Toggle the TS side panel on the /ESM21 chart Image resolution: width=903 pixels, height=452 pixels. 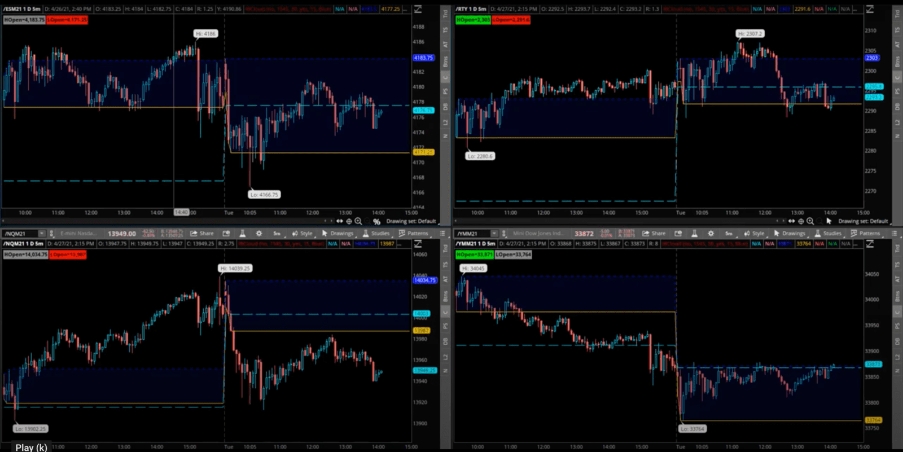coord(445,30)
